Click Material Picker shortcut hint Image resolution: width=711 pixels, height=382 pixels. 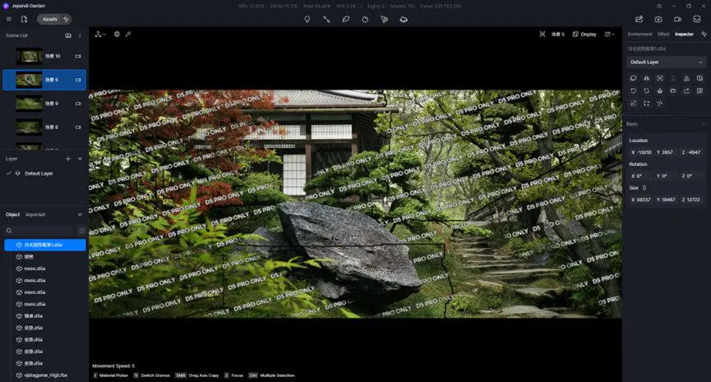pyautogui.click(x=111, y=375)
